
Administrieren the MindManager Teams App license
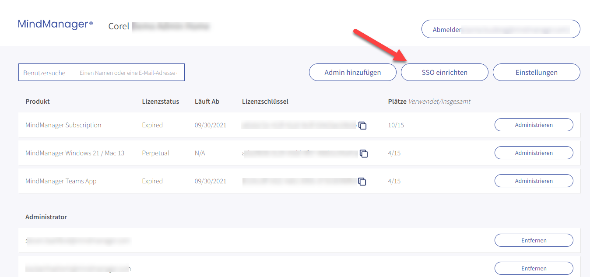pyautogui.click(x=534, y=181)
